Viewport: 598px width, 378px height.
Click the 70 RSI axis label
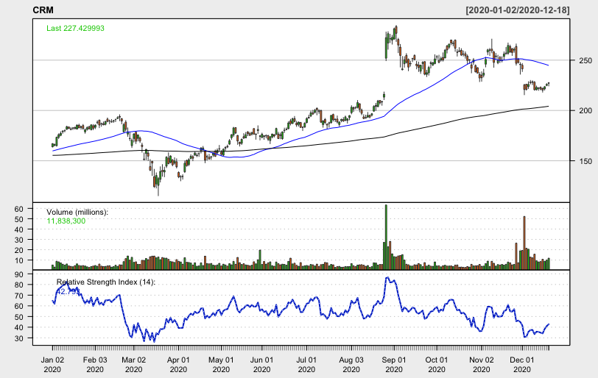19,296
